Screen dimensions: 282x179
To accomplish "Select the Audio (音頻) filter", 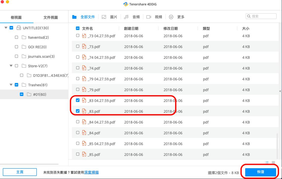I will click(x=136, y=17).
